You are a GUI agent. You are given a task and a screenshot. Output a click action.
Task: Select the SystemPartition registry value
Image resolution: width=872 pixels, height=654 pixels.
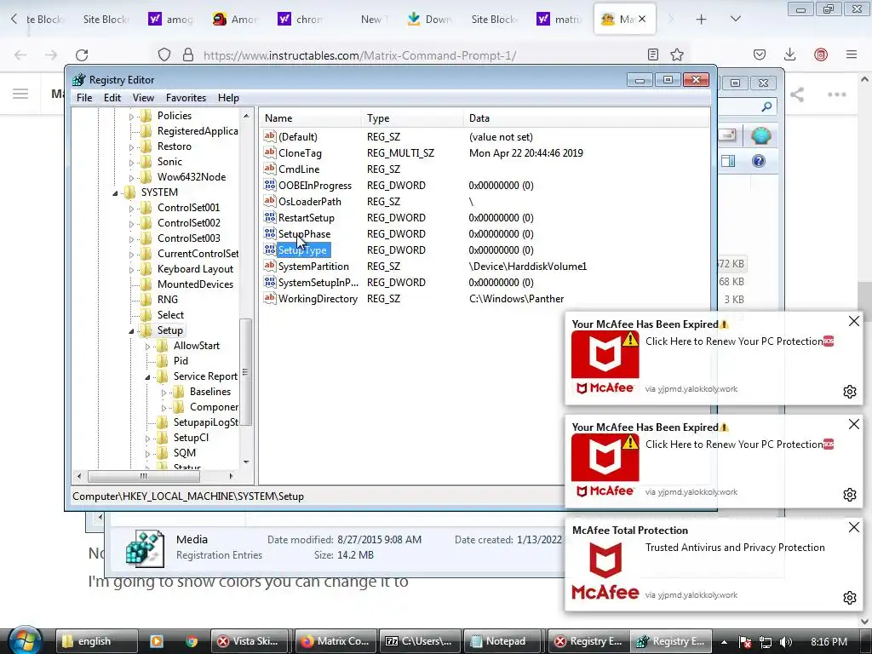pyautogui.click(x=313, y=267)
